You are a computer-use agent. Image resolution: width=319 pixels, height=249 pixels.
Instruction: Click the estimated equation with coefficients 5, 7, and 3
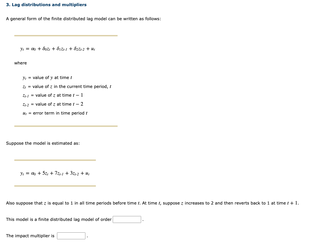tap(54, 173)
